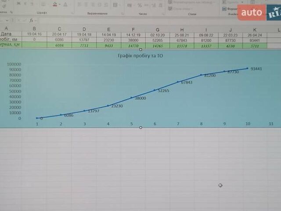Screen dimensions: 281x211
Task: Click chart title Графік пробігу та ТО
Action: point(140,56)
